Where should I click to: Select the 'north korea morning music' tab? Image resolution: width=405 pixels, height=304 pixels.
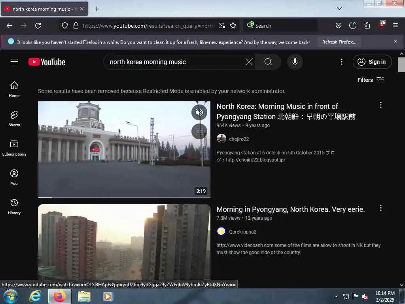[x=44, y=9]
